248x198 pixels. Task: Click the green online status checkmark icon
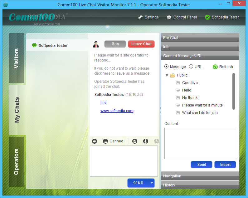(207, 17)
